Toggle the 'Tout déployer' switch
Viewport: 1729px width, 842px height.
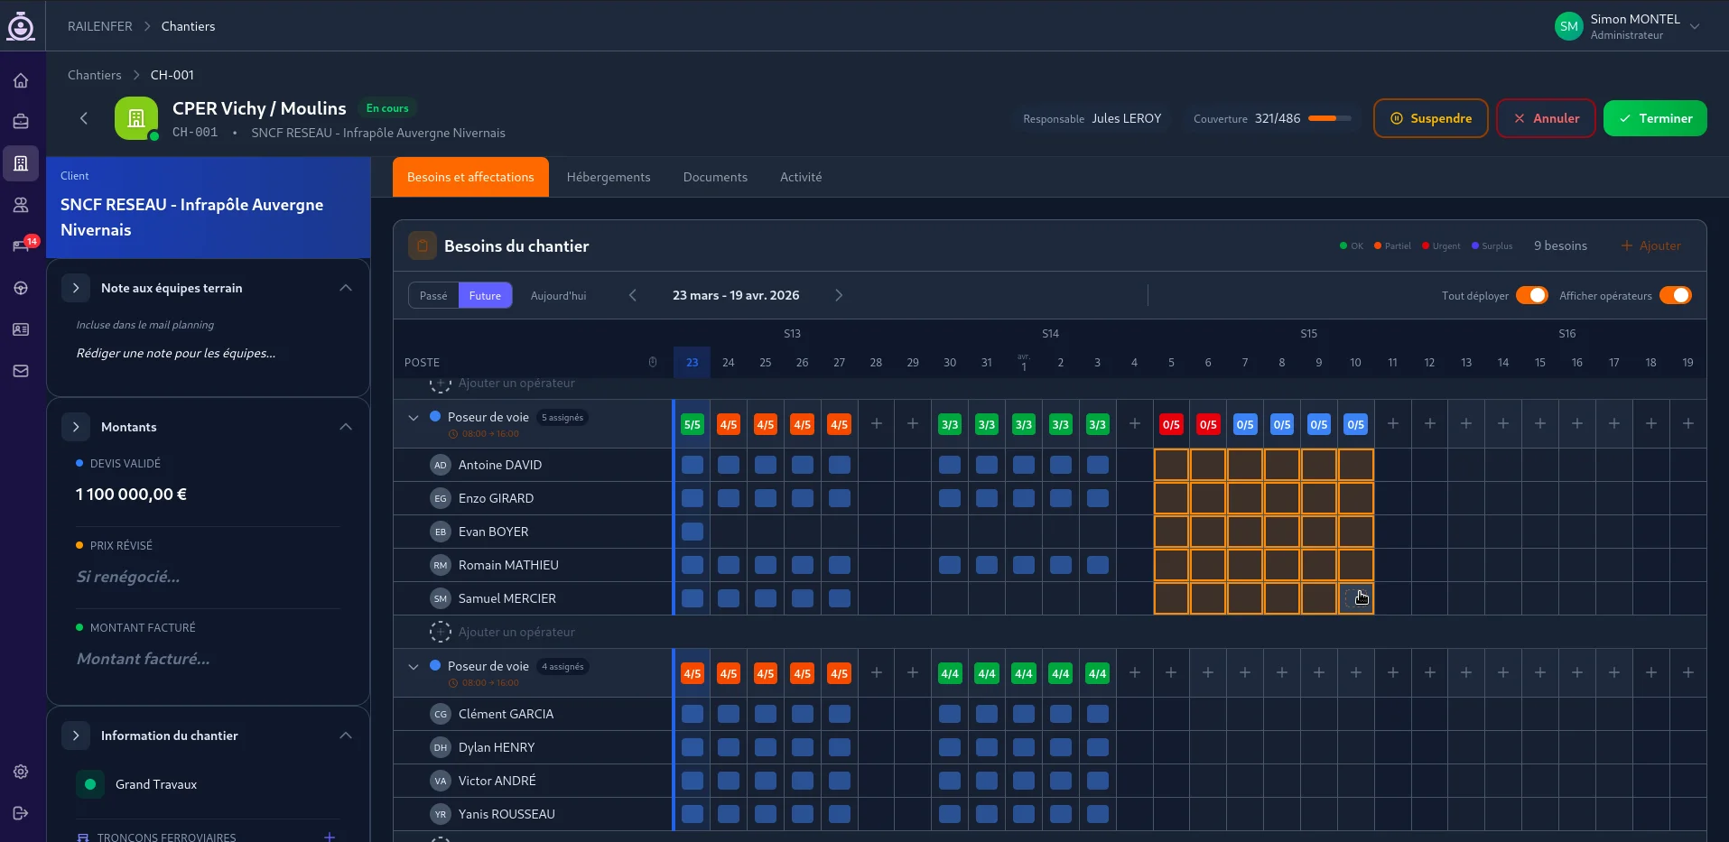coord(1531,296)
